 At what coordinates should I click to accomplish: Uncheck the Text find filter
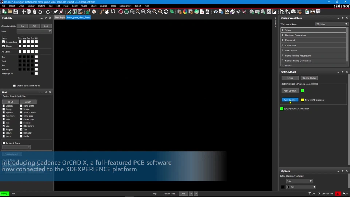point(21,130)
